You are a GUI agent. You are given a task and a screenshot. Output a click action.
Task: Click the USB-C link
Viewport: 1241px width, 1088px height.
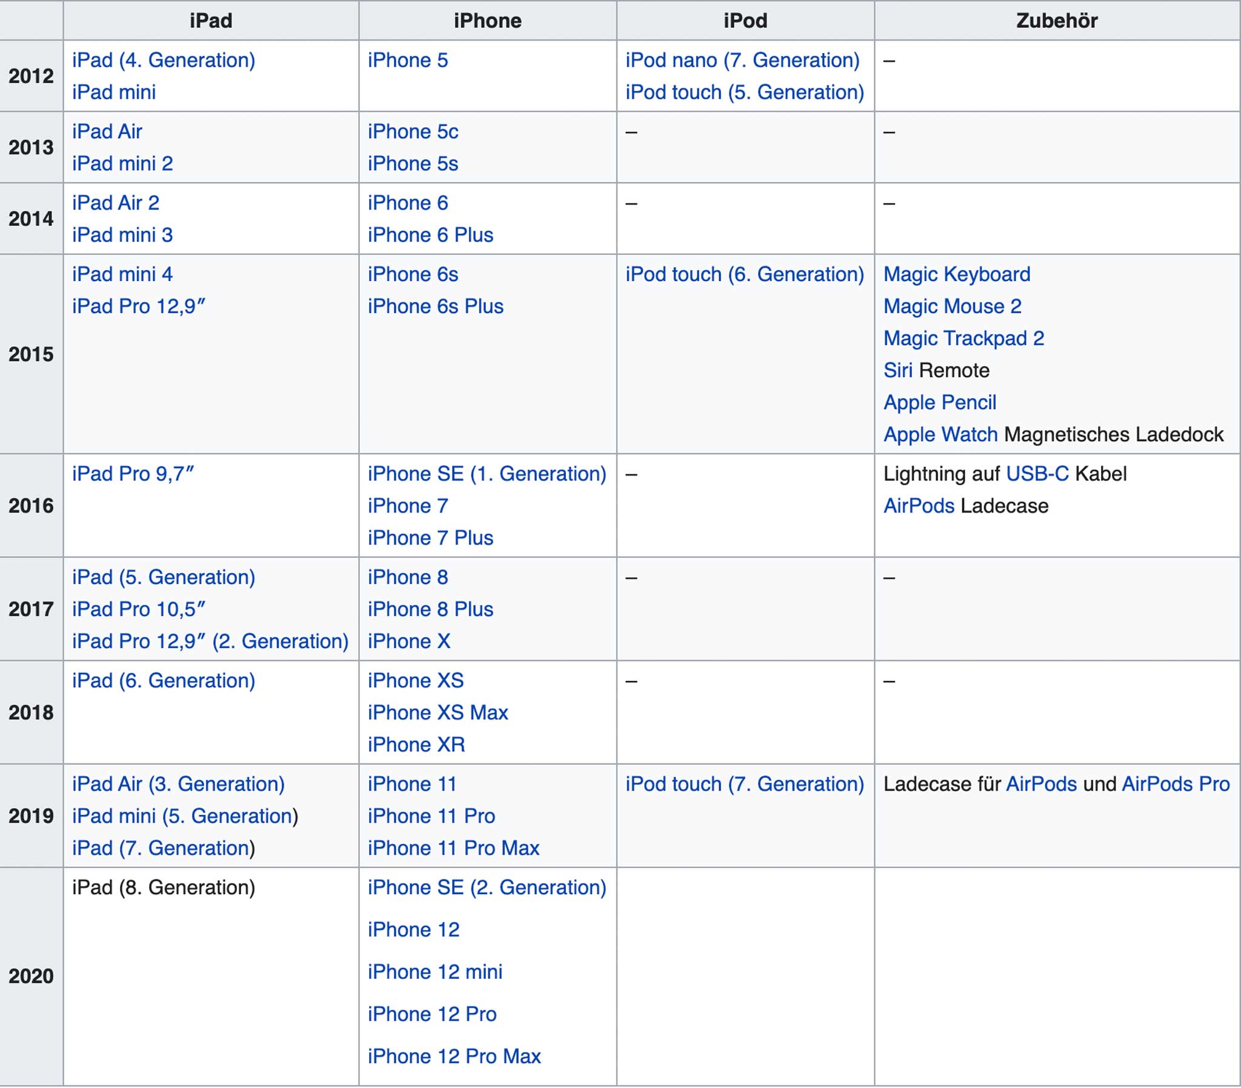[1036, 474]
